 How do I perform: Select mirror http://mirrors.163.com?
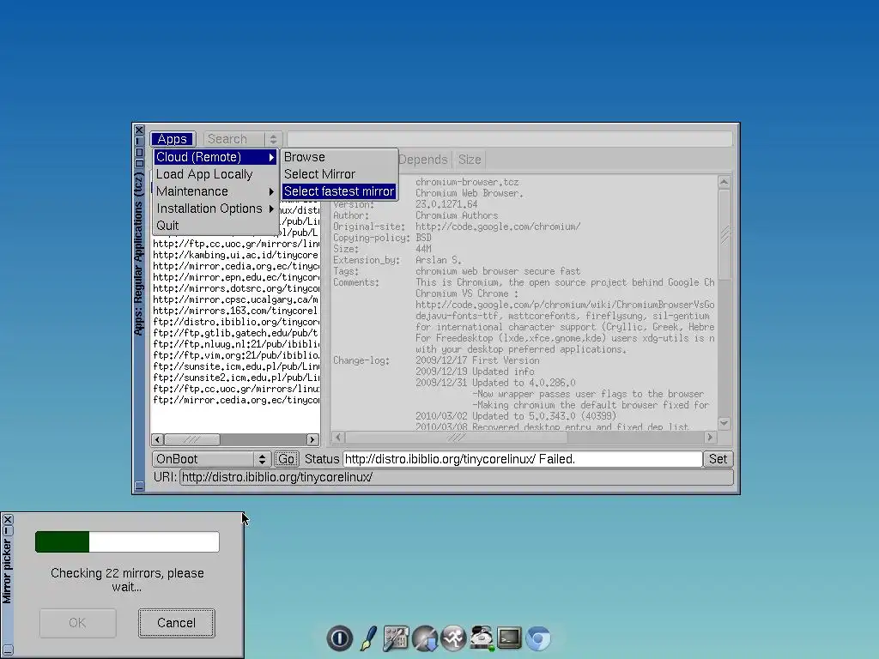(x=235, y=311)
